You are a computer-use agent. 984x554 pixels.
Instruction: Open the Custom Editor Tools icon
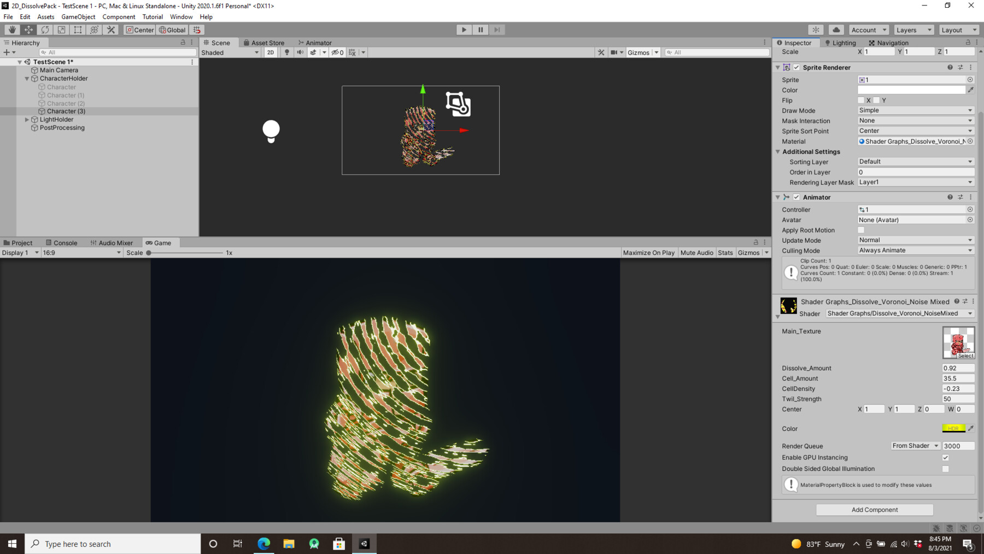(110, 30)
